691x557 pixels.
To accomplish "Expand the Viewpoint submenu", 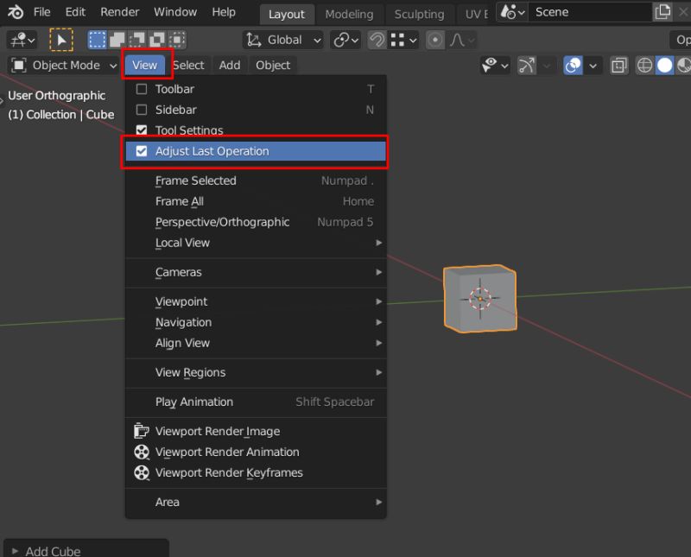I will coord(181,301).
